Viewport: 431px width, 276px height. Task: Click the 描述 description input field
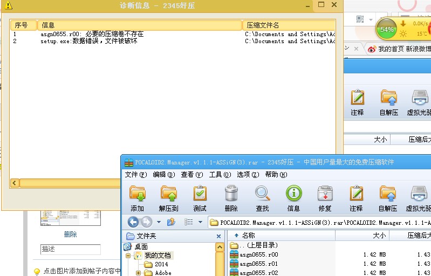point(70,250)
